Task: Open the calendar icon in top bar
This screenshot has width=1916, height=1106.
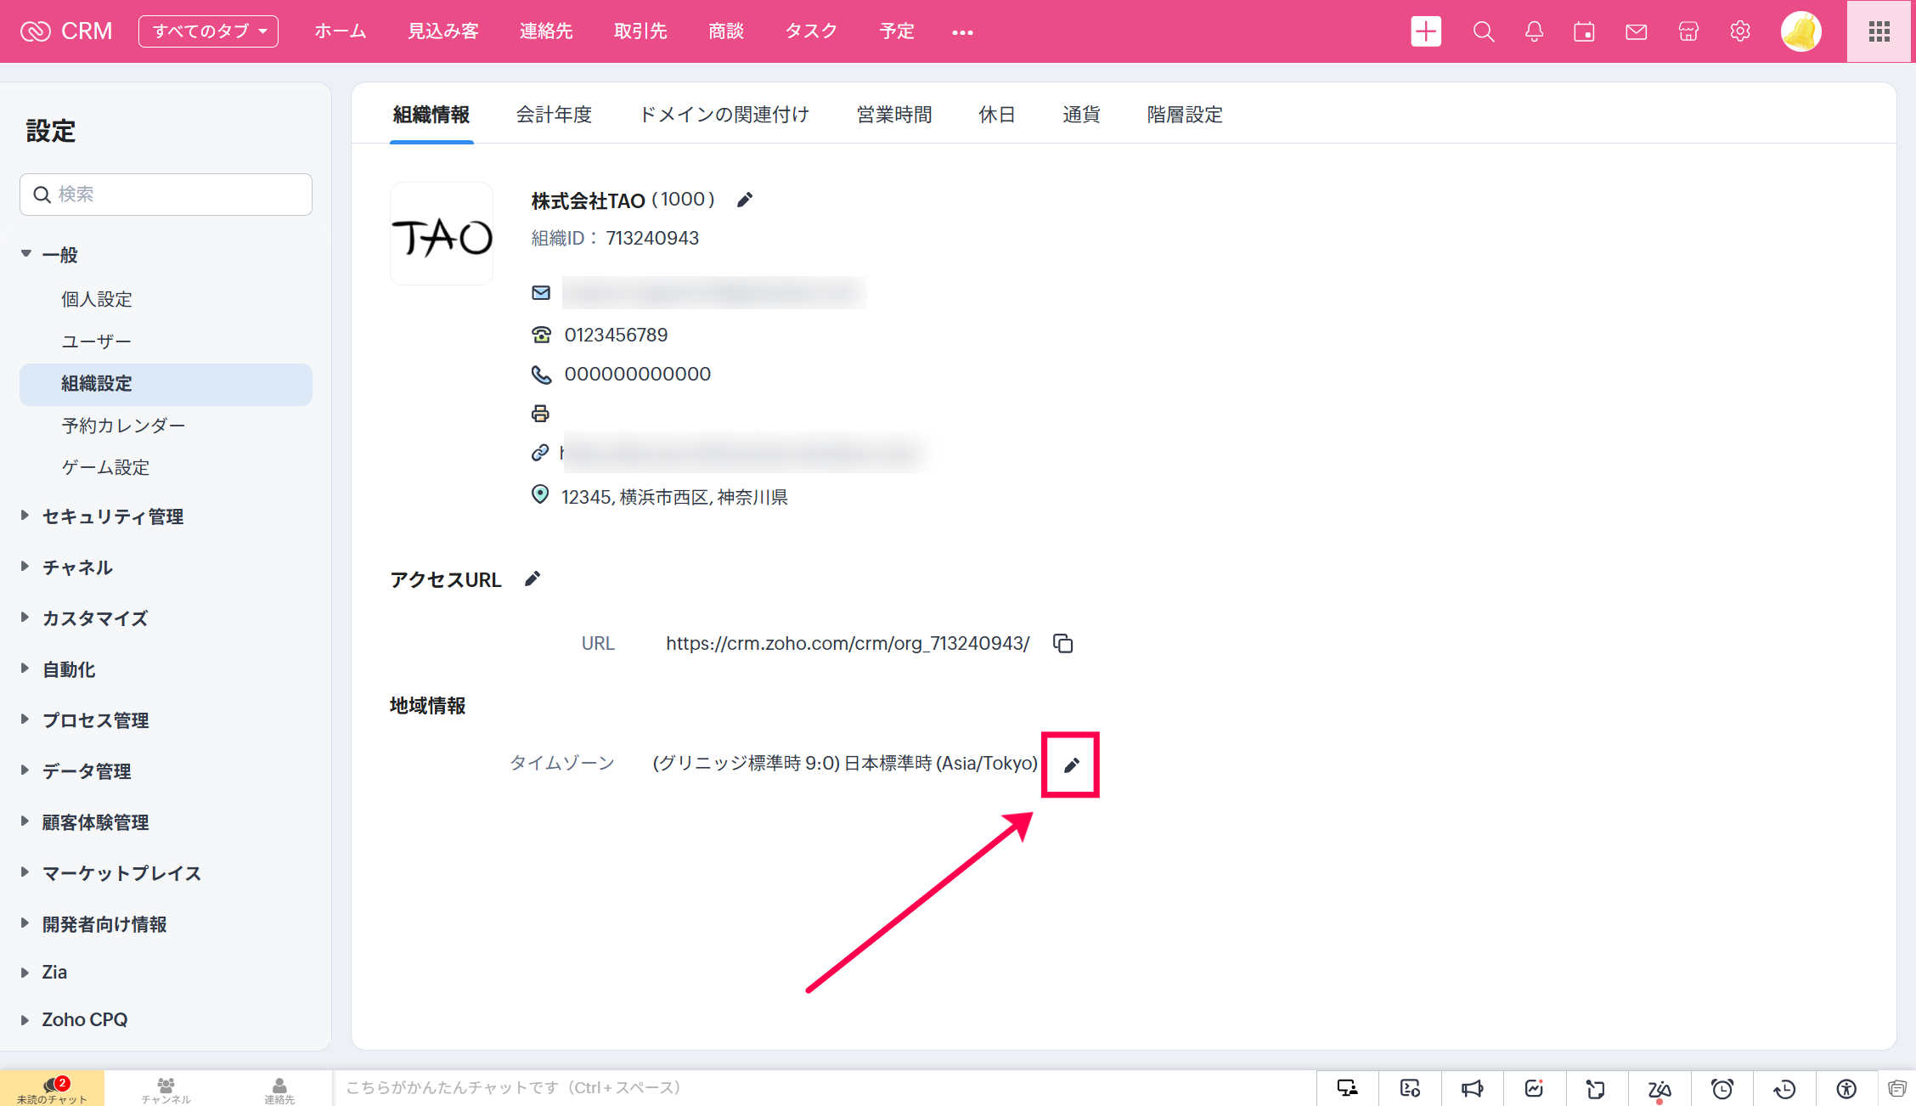Action: pos(1584,31)
